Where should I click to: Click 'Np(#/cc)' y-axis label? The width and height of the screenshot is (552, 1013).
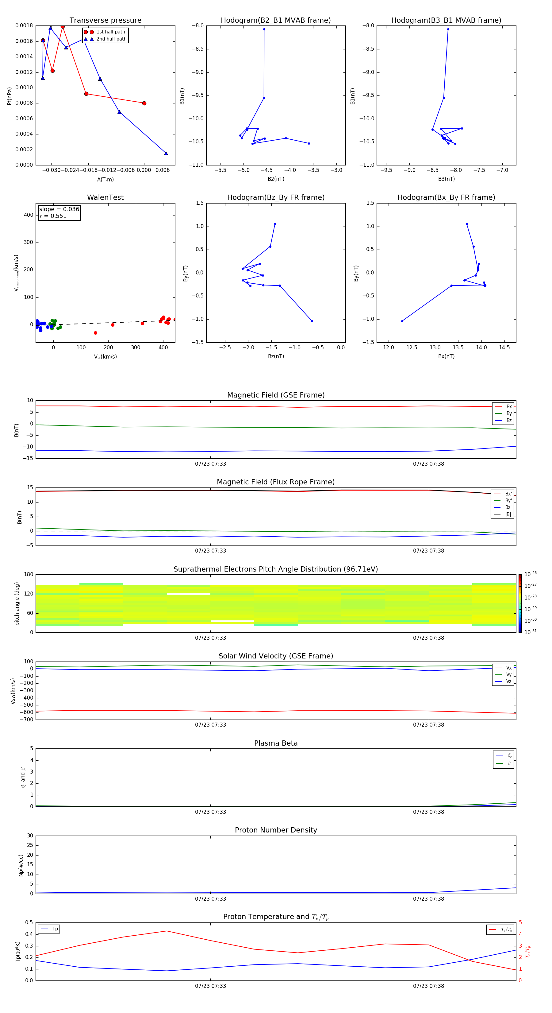pyautogui.click(x=21, y=865)
